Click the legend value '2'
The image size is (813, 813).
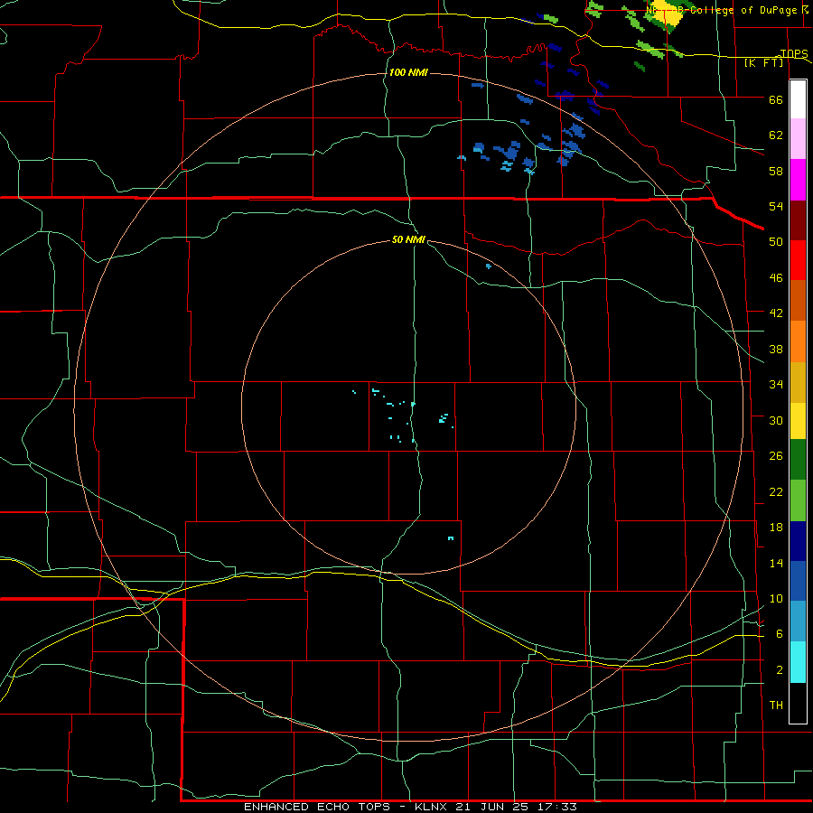tap(780, 670)
